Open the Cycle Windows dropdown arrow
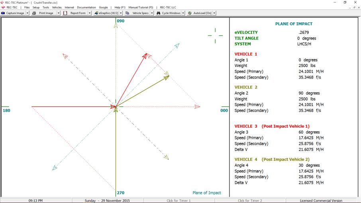The width and height of the screenshot is (361, 203). click(x=183, y=13)
